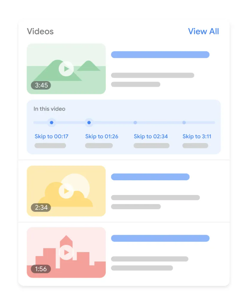Image resolution: width=248 pixels, height=304 pixels.
Task: Click the In this video label
Action: pos(49,109)
